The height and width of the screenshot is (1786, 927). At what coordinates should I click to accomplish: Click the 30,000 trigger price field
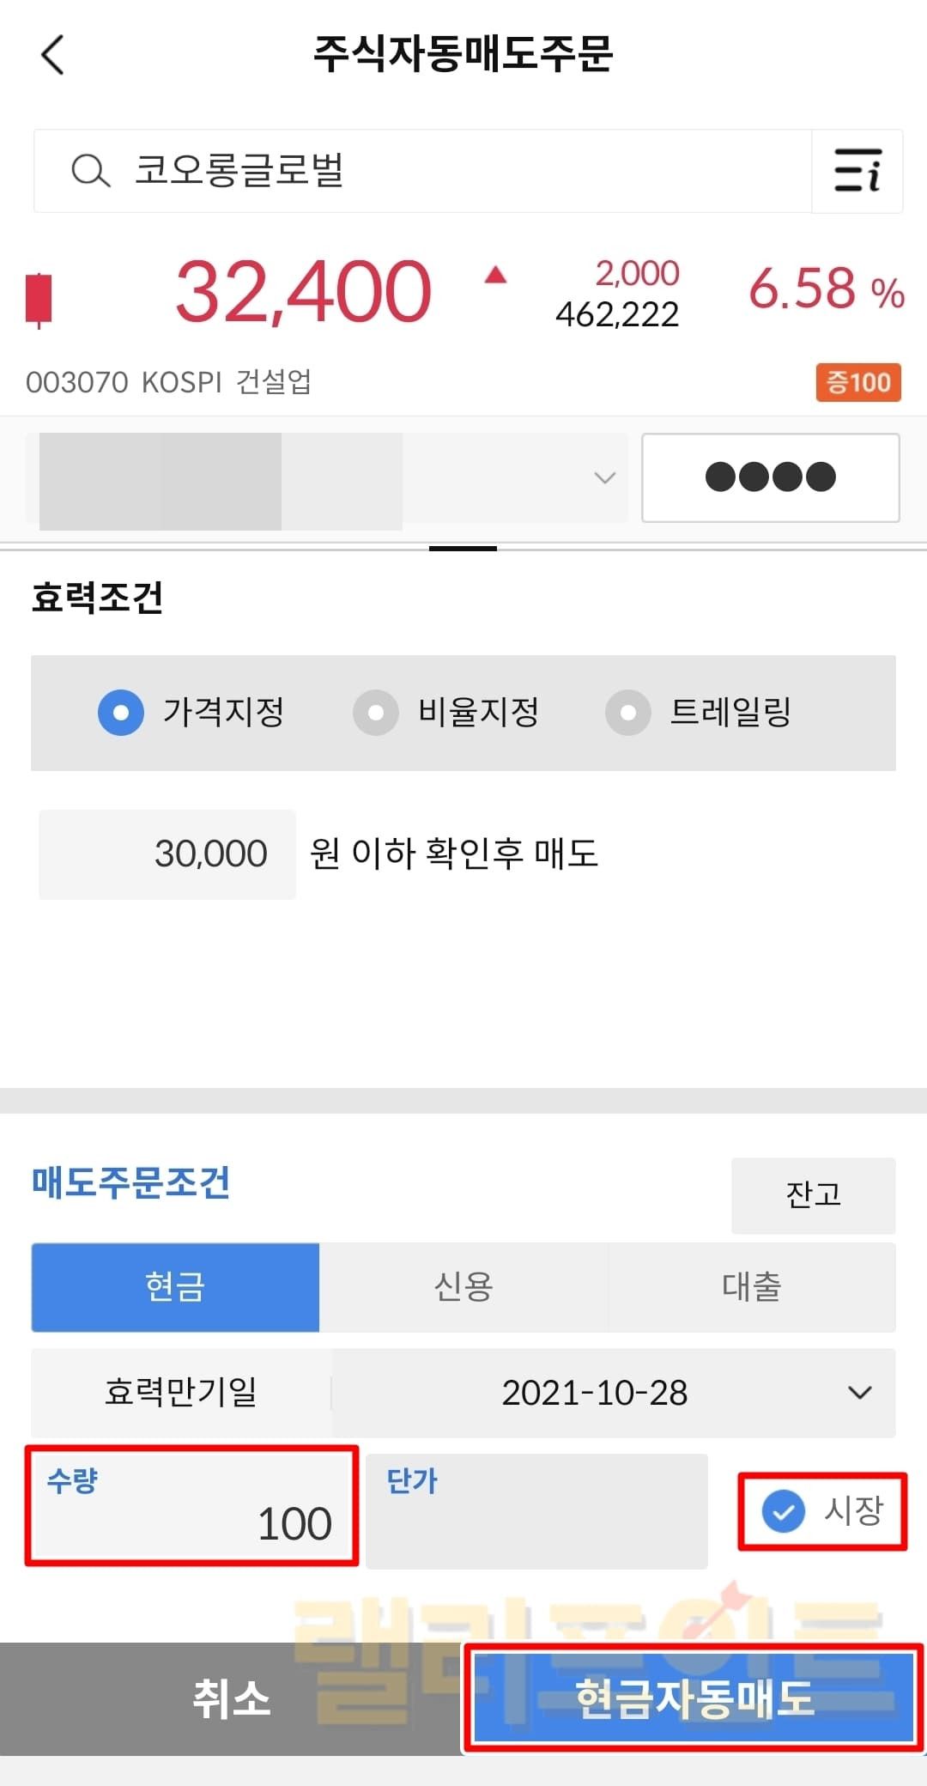pos(167,854)
